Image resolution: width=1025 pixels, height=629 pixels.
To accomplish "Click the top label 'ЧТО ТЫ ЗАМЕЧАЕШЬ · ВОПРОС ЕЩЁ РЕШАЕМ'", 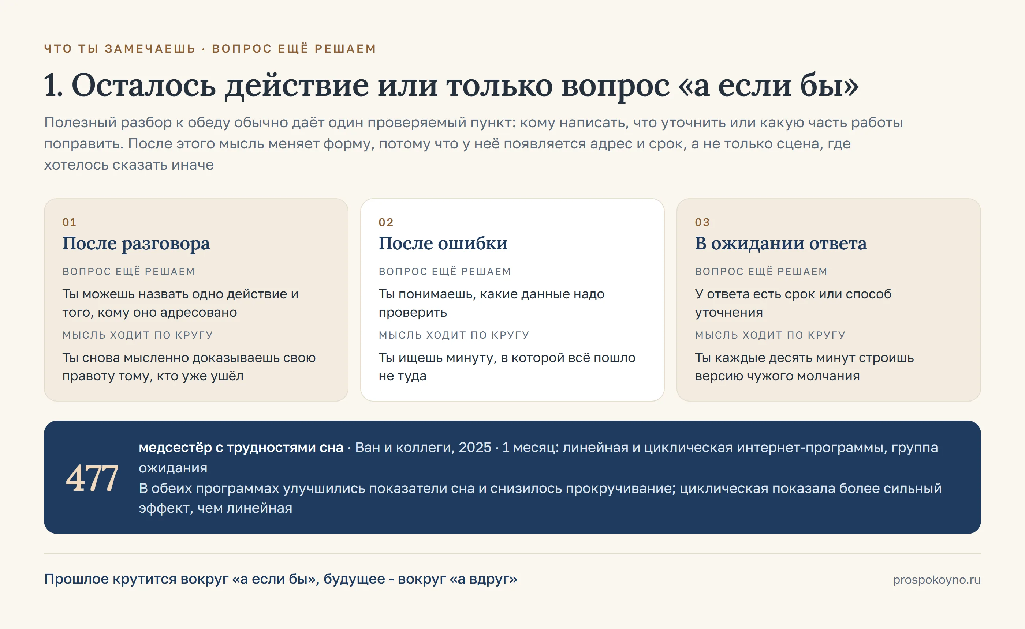I will (210, 49).
